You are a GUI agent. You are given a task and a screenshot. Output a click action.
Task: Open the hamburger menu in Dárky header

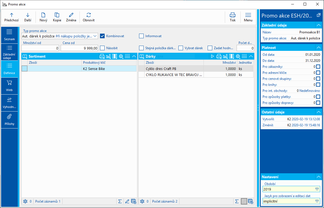245,56
